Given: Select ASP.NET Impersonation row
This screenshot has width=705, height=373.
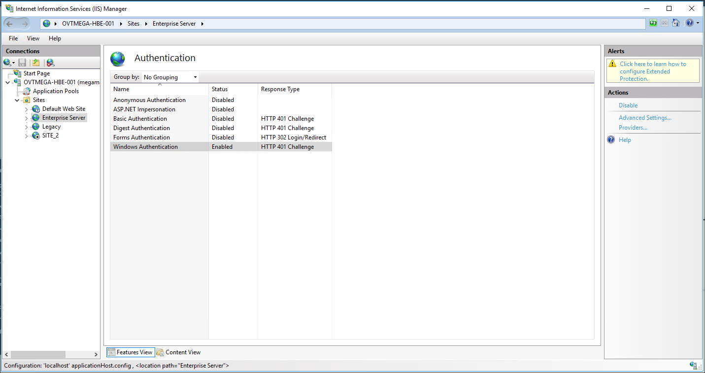Looking at the screenshot, I should 221,109.
